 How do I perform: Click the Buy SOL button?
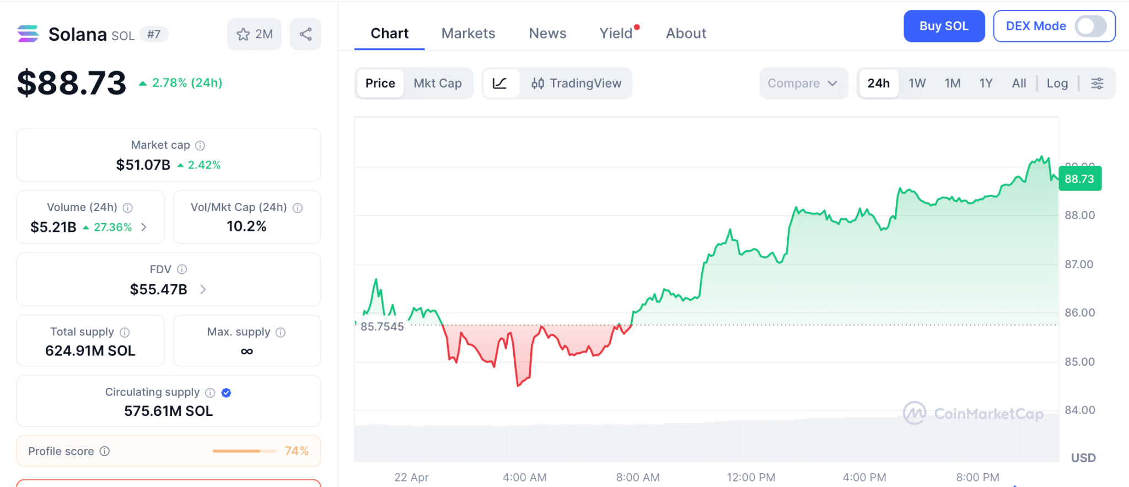pos(944,26)
